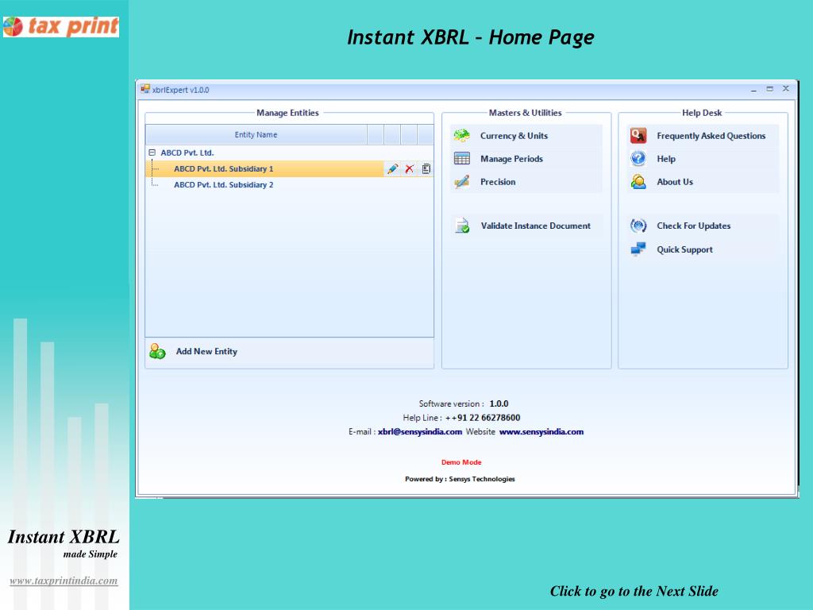Click the help line number ++91 22 66278600

(482, 418)
